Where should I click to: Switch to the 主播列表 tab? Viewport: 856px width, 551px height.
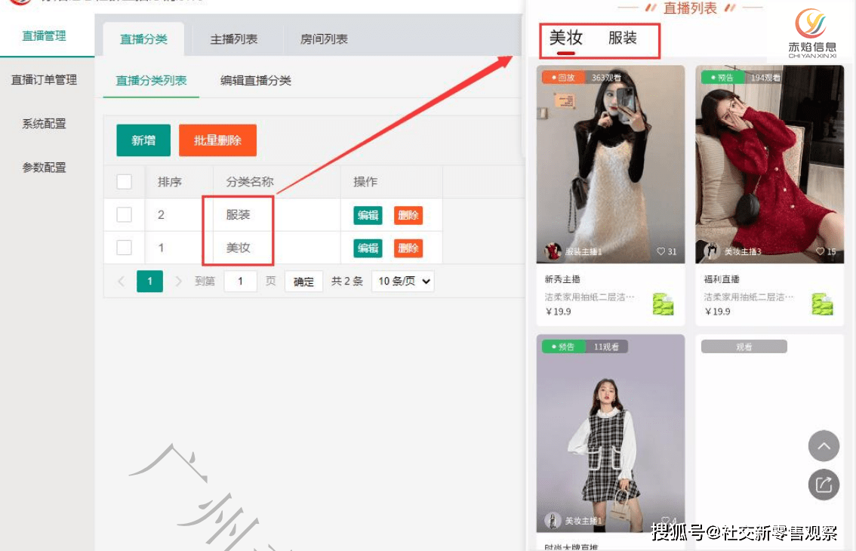[x=234, y=39]
